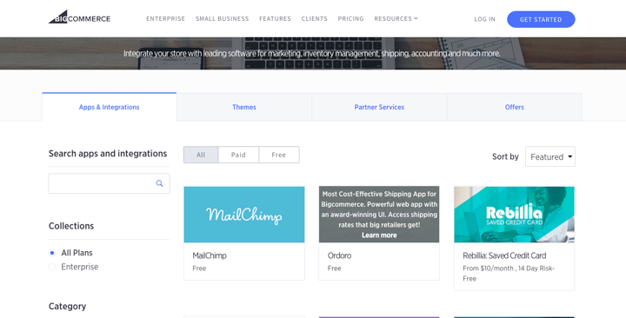Filter apps by Paid

[x=238, y=155]
